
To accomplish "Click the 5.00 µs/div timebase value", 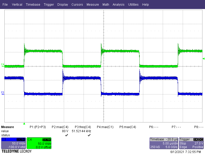I will pos(170,143).
